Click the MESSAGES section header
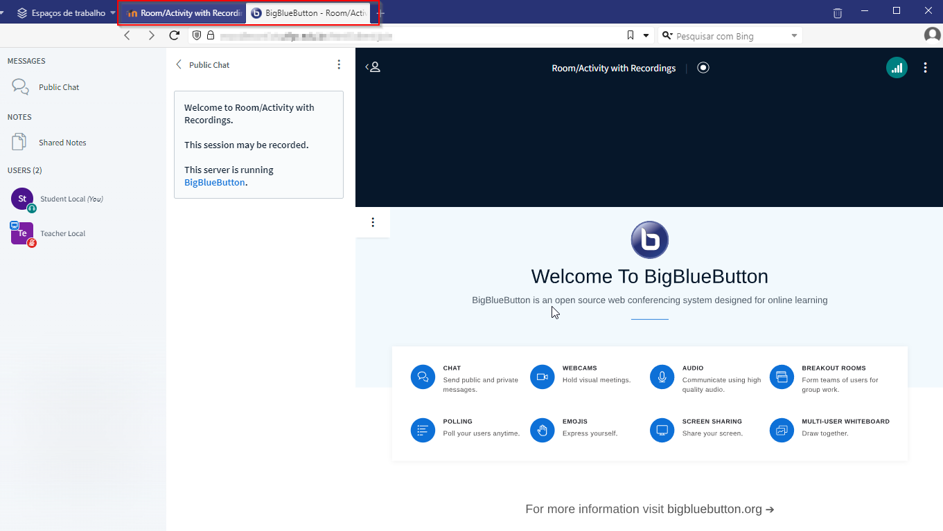The image size is (943, 531). [x=26, y=61]
